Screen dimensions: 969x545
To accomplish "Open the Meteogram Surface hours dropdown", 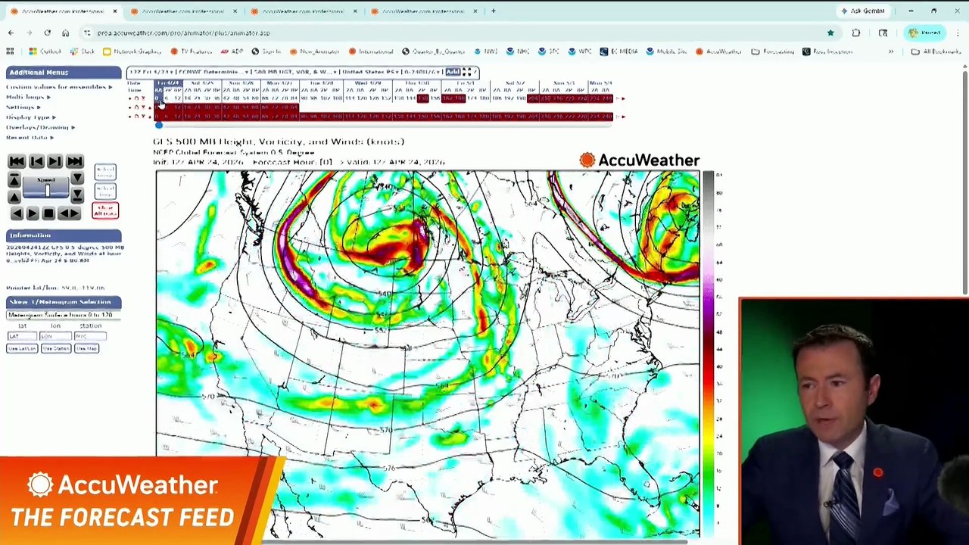I will (62, 315).
